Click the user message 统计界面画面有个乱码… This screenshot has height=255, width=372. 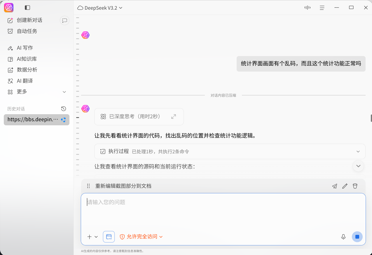coord(301,63)
